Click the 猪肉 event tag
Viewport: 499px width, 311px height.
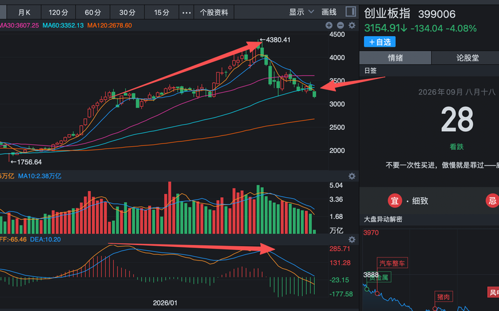pyautogui.click(x=443, y=297)
